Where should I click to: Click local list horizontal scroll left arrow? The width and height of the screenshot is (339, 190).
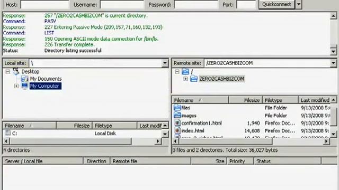6,141
